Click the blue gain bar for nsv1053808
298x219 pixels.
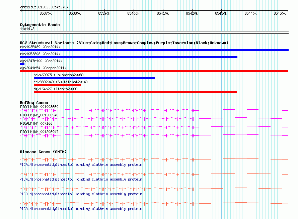point(129,57)
